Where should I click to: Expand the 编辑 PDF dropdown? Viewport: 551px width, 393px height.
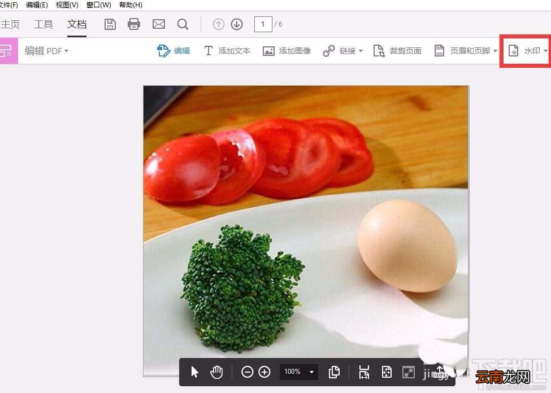tap(46, 51)
